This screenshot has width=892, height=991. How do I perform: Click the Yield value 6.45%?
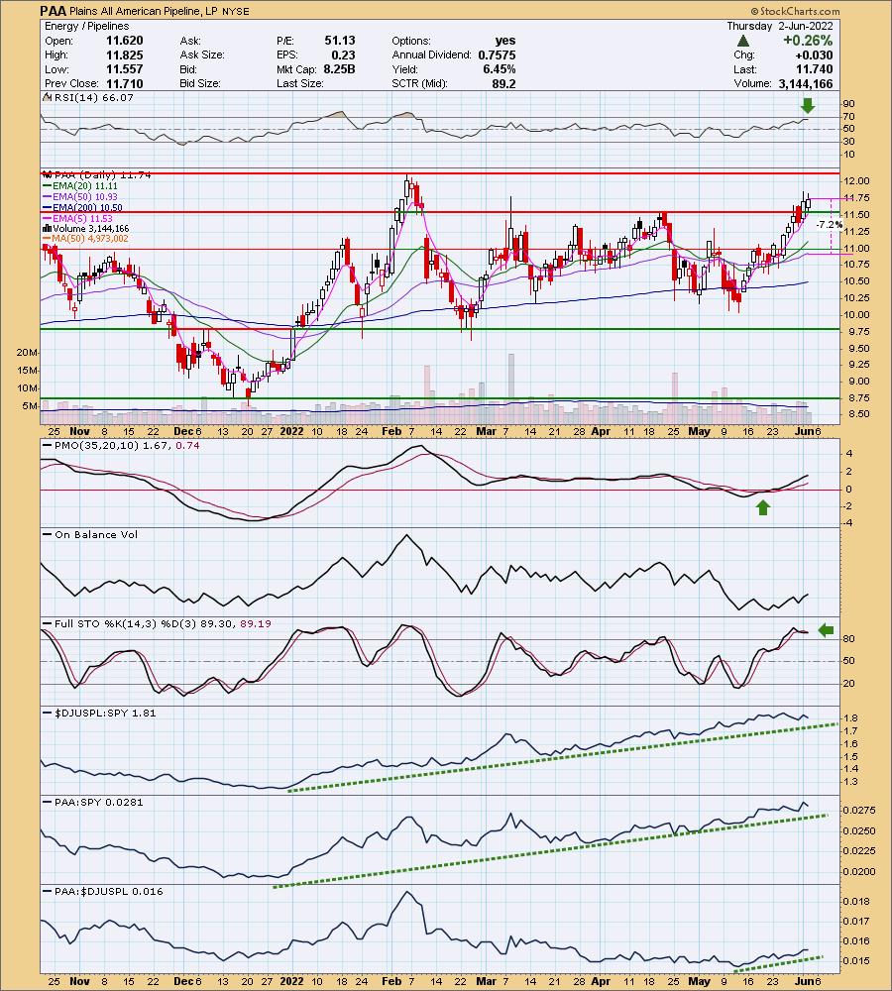pos(500,69)
